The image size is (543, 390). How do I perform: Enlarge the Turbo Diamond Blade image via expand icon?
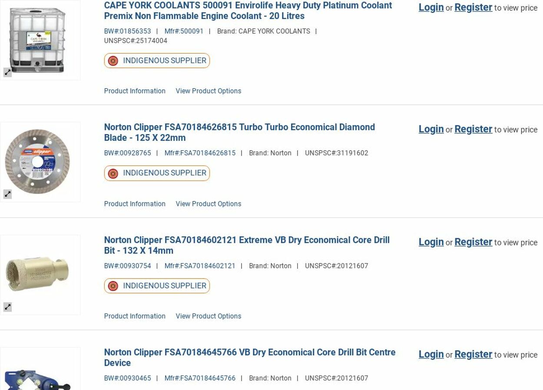click(8, 194)
